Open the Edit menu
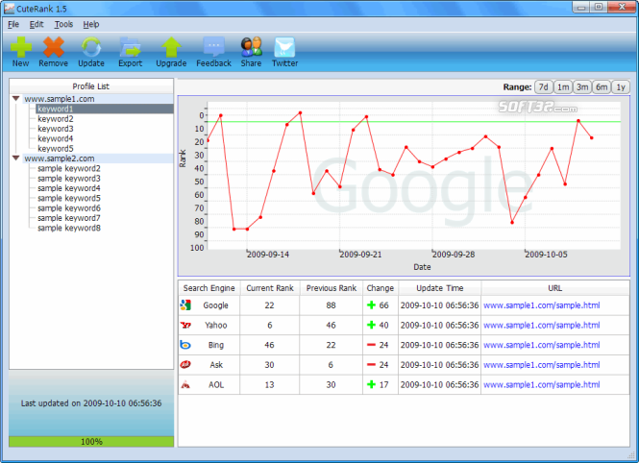639x463 pixels. point(37,24)
